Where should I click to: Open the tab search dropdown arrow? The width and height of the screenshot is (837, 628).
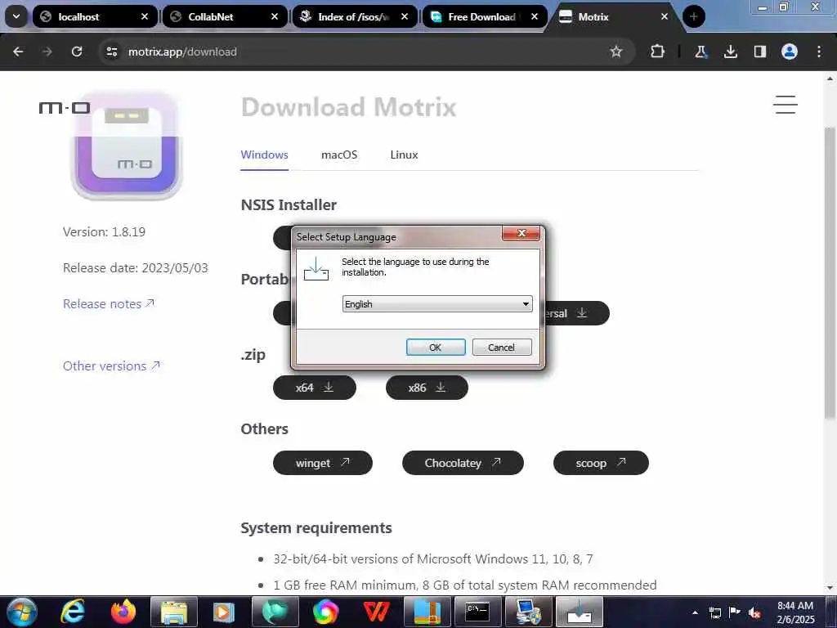click(x=16, y=16)
